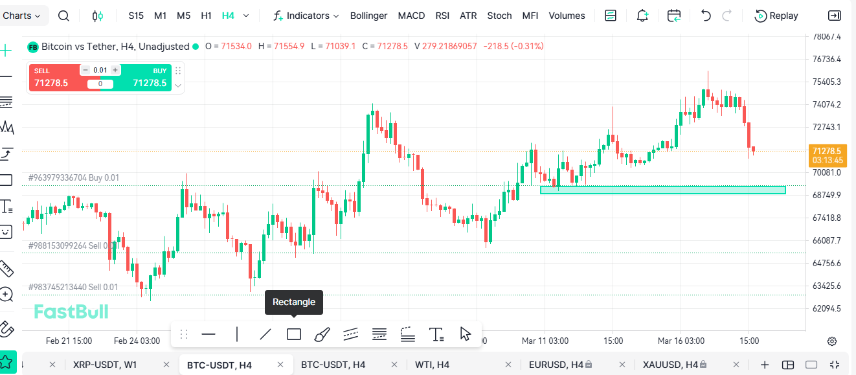Select the Rectangle tool in floating toolbar

(294, 334)
